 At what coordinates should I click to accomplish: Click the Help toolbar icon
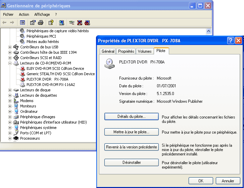pyautogui.click(x=51, y=23)
